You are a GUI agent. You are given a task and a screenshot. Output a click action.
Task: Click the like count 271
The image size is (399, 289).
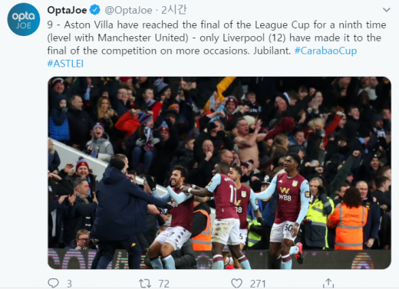tap(258, 284)
